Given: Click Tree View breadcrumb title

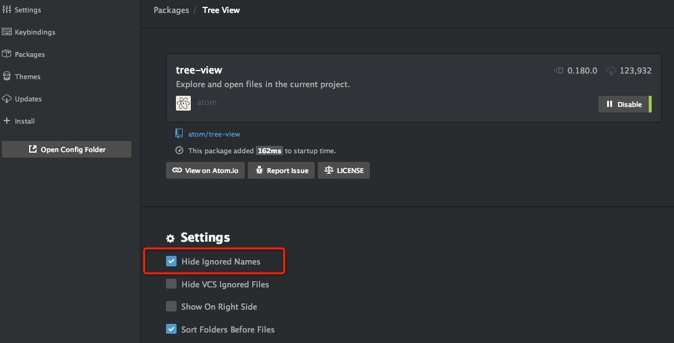Looking at the screenshot, I should tap(221, 10).
